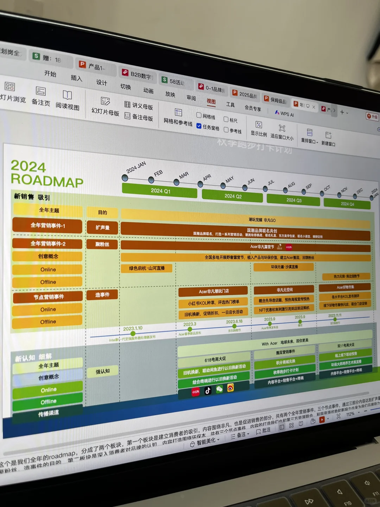Viewport: 380px width, 507px height.
Task: Open the Transitions (切换) ribbon tab
Action: [126, 87]
